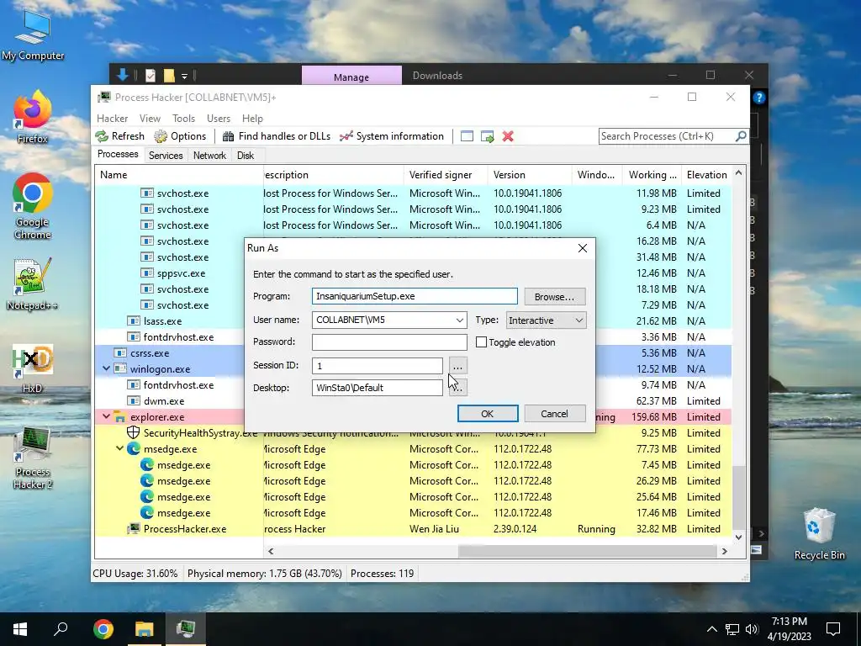Screen dimensions: 861x646
Task: Open the HxD desktop shortcut
Action: (x=33, y=368)
